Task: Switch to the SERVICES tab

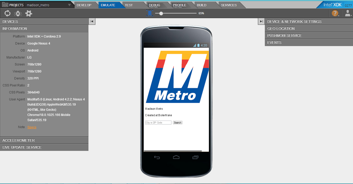Action: (x=229, y=5)
